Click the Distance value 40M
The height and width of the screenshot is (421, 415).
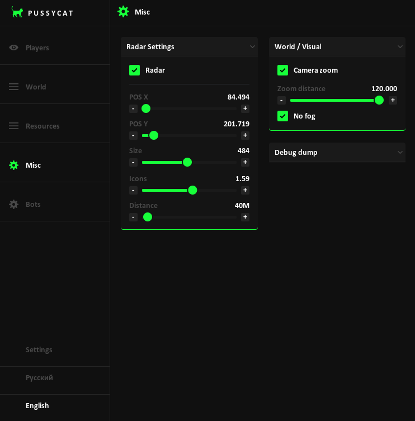242,205
